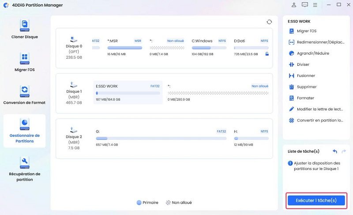Click the redo arrow in task list
Viewport: 353px width, 215px height.
tap(344, 151)
